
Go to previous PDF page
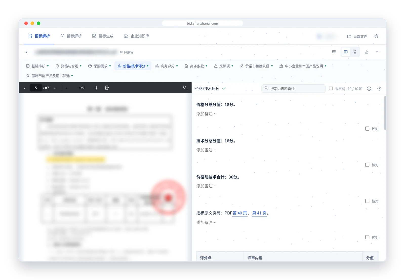tap(25, 88)
